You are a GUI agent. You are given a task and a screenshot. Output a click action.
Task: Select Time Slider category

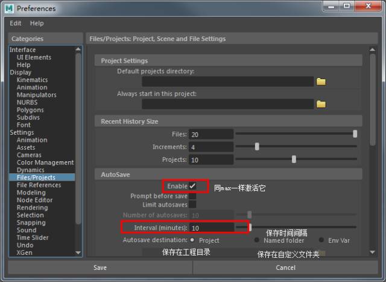[33, 238]
